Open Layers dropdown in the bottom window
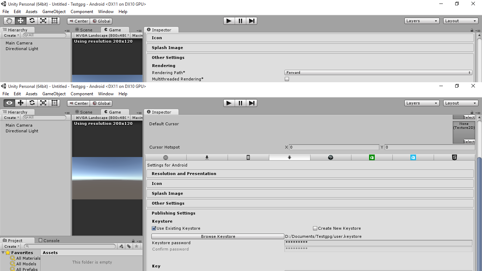 point(422,103)
